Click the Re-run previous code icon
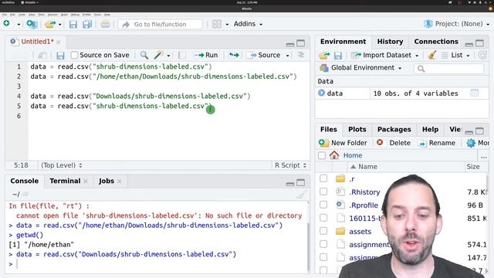 click(x=234, y=55)
